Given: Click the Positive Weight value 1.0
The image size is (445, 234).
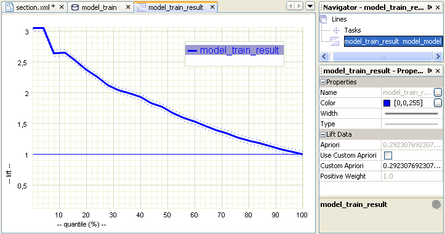Looking at the screenshot, I should [388, 176].
